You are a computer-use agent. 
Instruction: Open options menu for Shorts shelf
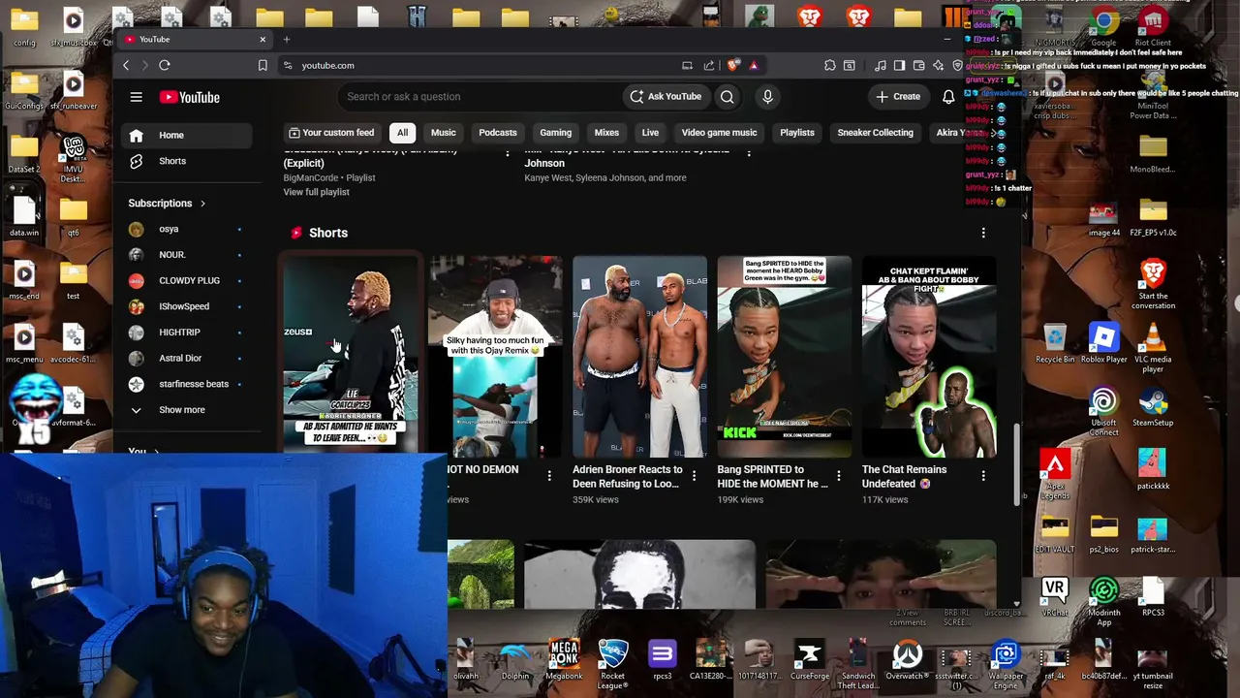point(983,233)
